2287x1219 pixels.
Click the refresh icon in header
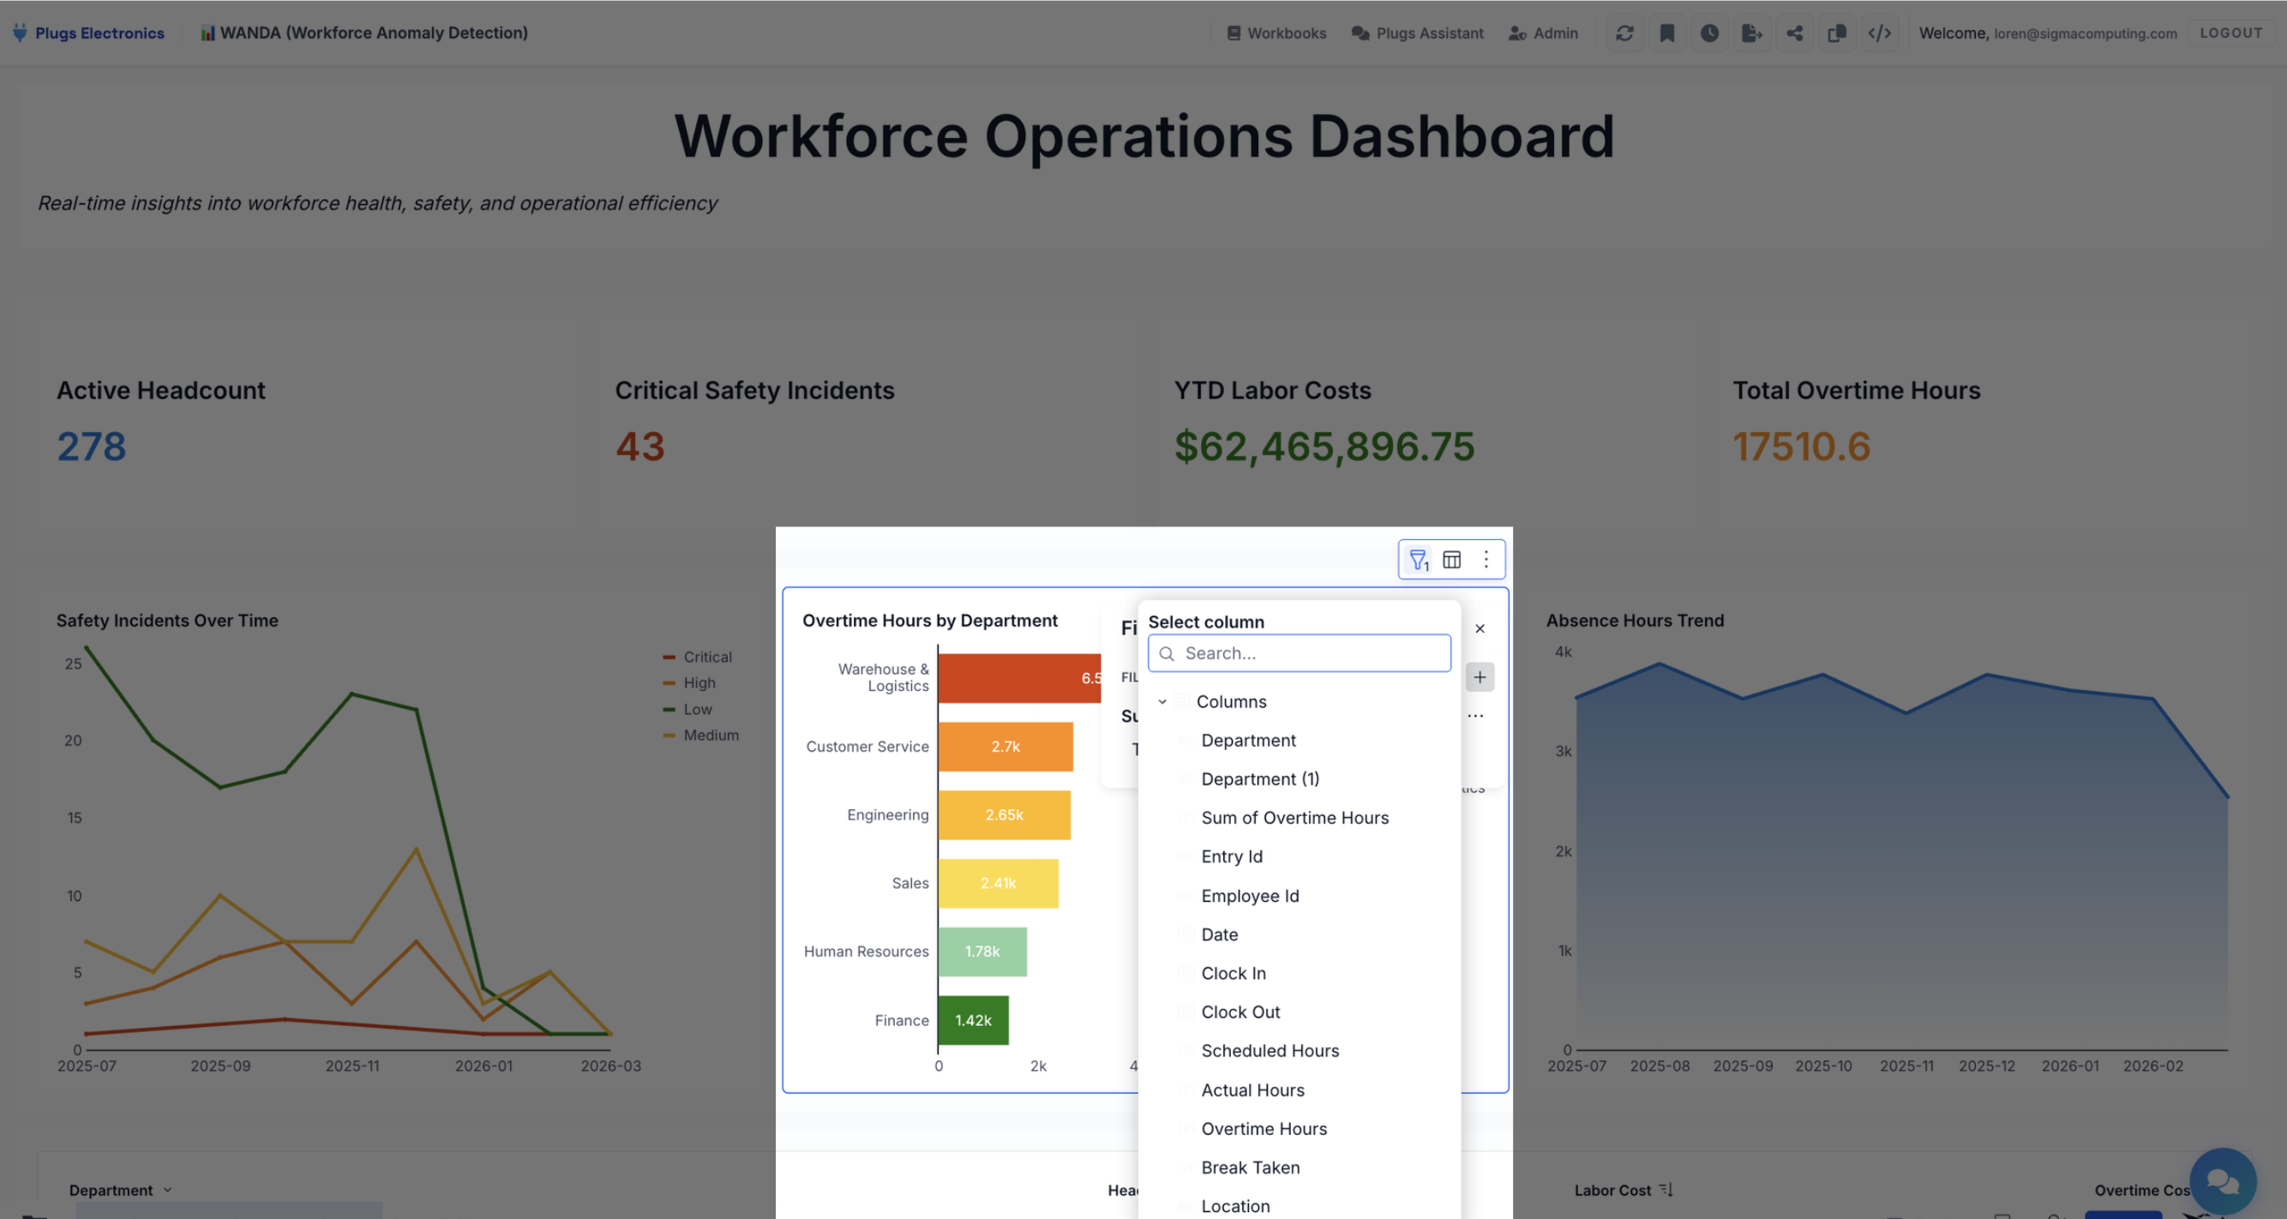[x=1624, y=33]
